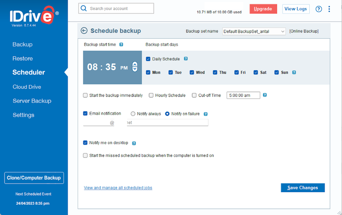Click help icon next to Notify me on desktop

(134, 143)
